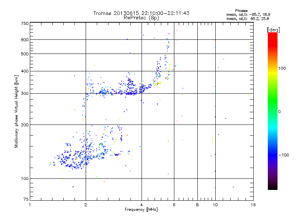Click the '300' y-axis tick label
Screen dimensions: 298x223
pyautogui.click(x=25, y=93)
